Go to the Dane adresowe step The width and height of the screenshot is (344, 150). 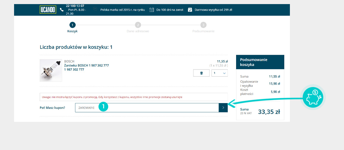[x=138, y=25]
